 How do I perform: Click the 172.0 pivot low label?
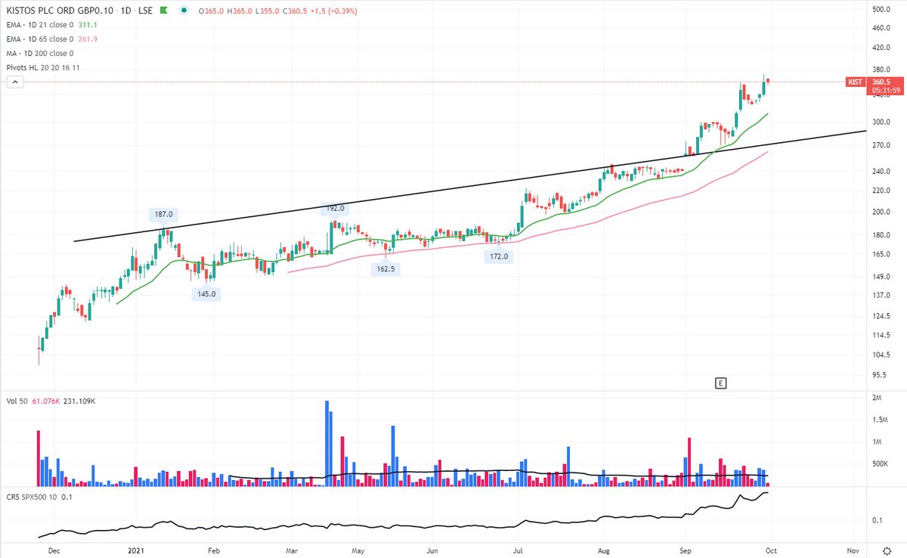click(500, 258)
